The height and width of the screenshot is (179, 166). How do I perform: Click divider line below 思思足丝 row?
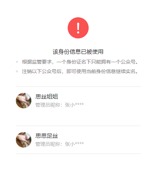78,154
